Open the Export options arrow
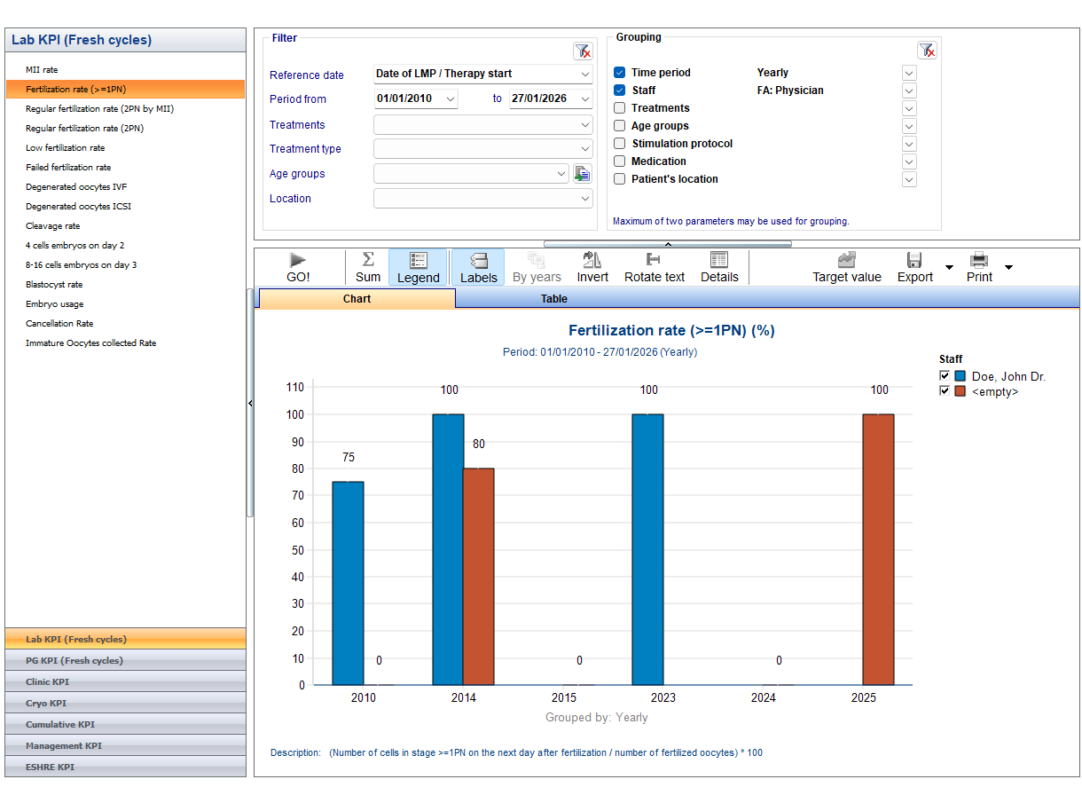The height and width of the screenshot is (803, 1082). pos(949,267)
